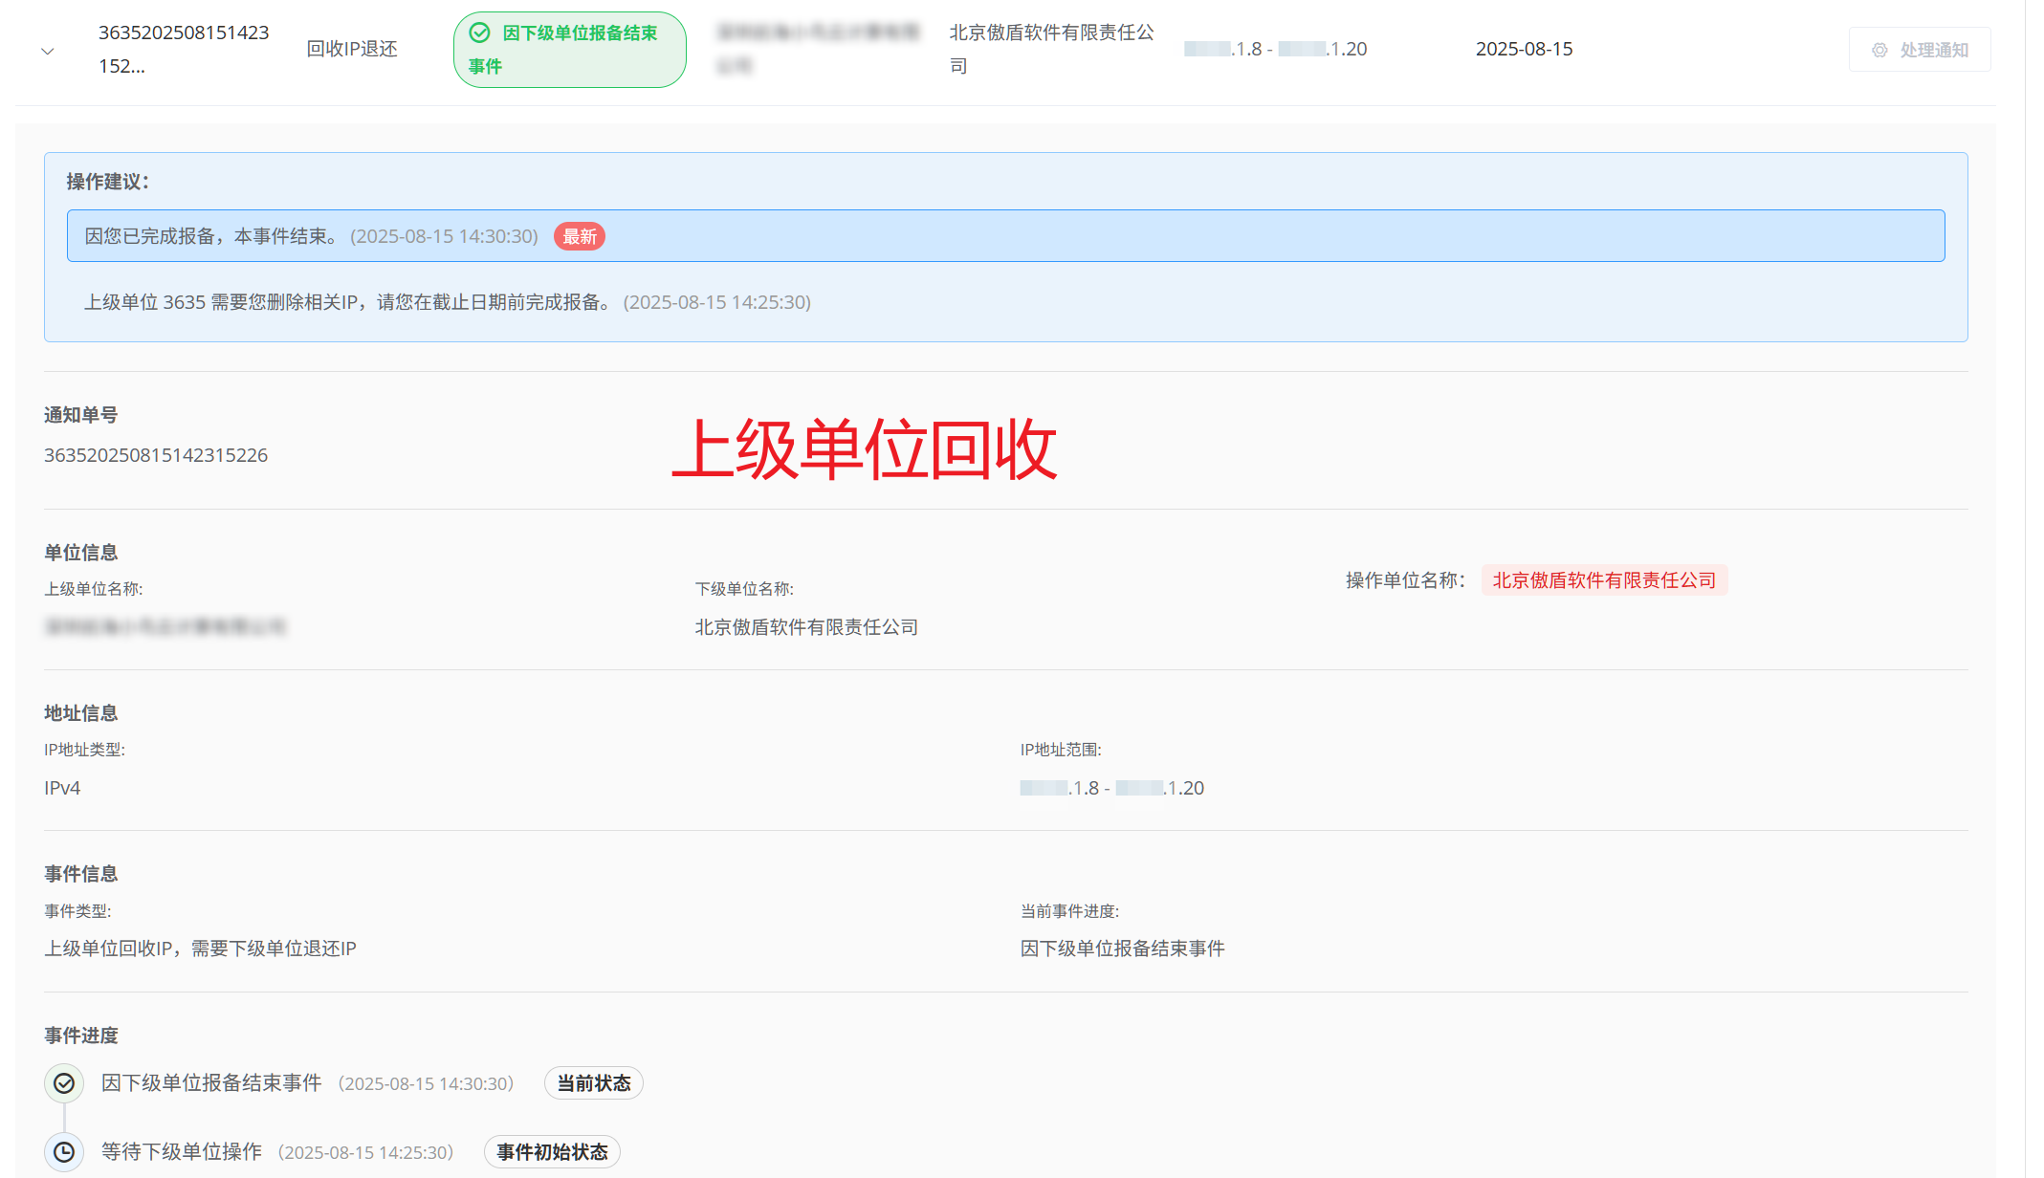Click the 事件初始状态 tag
Screen dimensions: 2044x1178
tap(552, 1152)
